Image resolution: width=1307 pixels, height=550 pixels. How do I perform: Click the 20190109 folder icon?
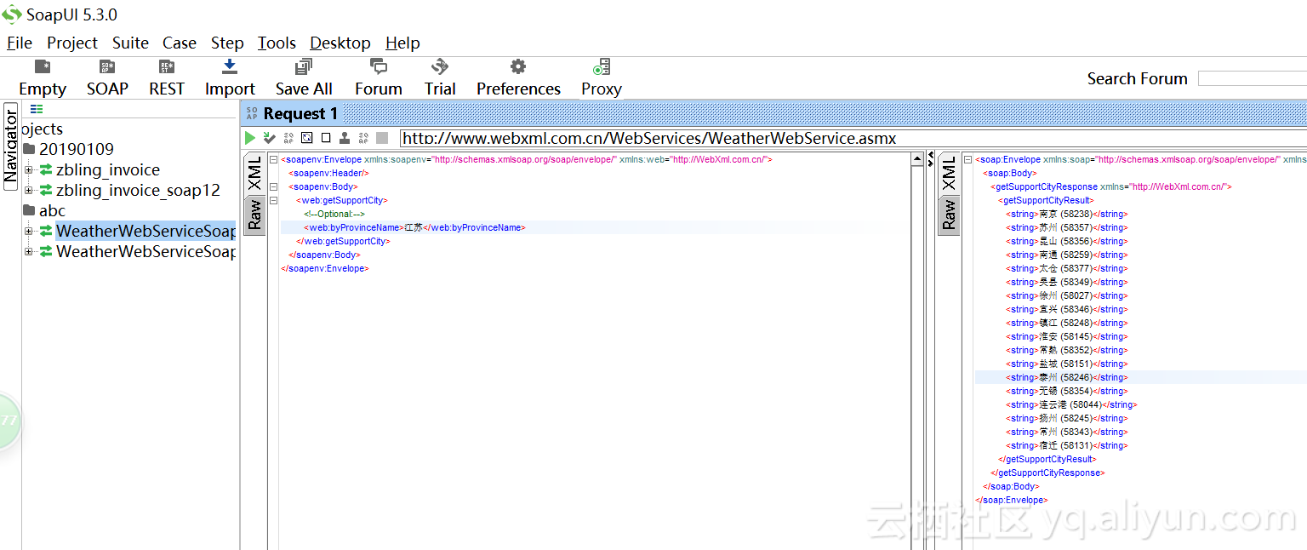(x=30, y=150)
